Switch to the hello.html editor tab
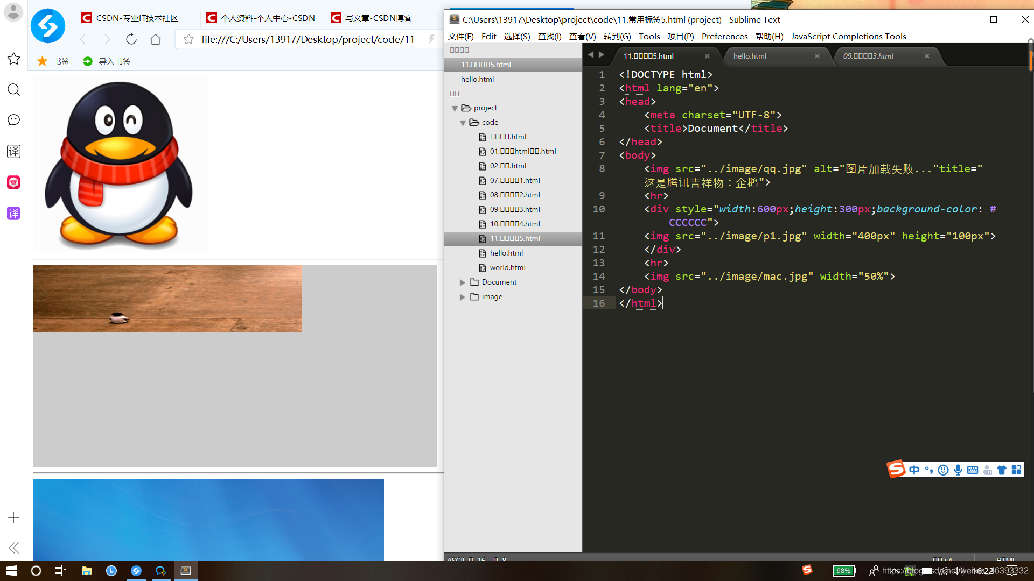Viewport: 1034px width, 581px height. point(750,56)
